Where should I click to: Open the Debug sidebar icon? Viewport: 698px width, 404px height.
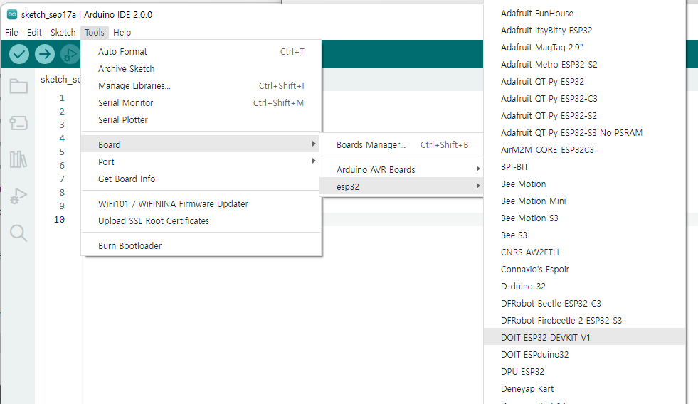click(18, 196)
